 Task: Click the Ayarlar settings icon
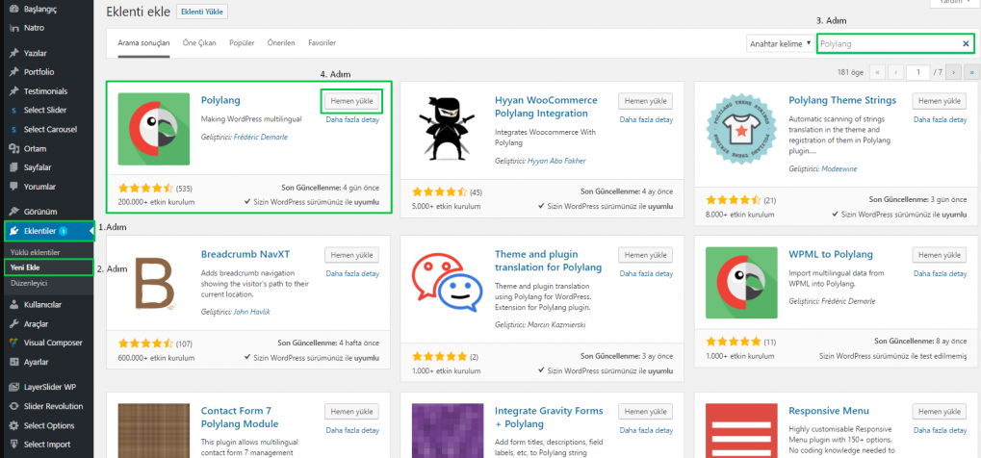point(13,362)
